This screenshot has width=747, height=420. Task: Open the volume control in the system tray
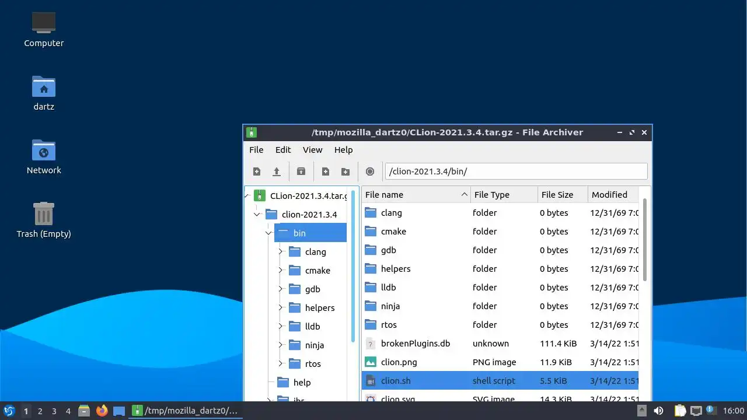tap(658, 411)
